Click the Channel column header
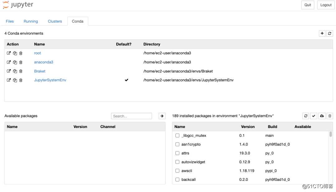Screen dimensions: 336x192 point(108,127)
